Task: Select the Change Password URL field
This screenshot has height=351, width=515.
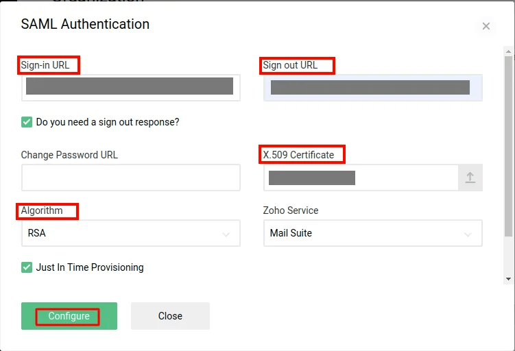Action: point(130,178)
